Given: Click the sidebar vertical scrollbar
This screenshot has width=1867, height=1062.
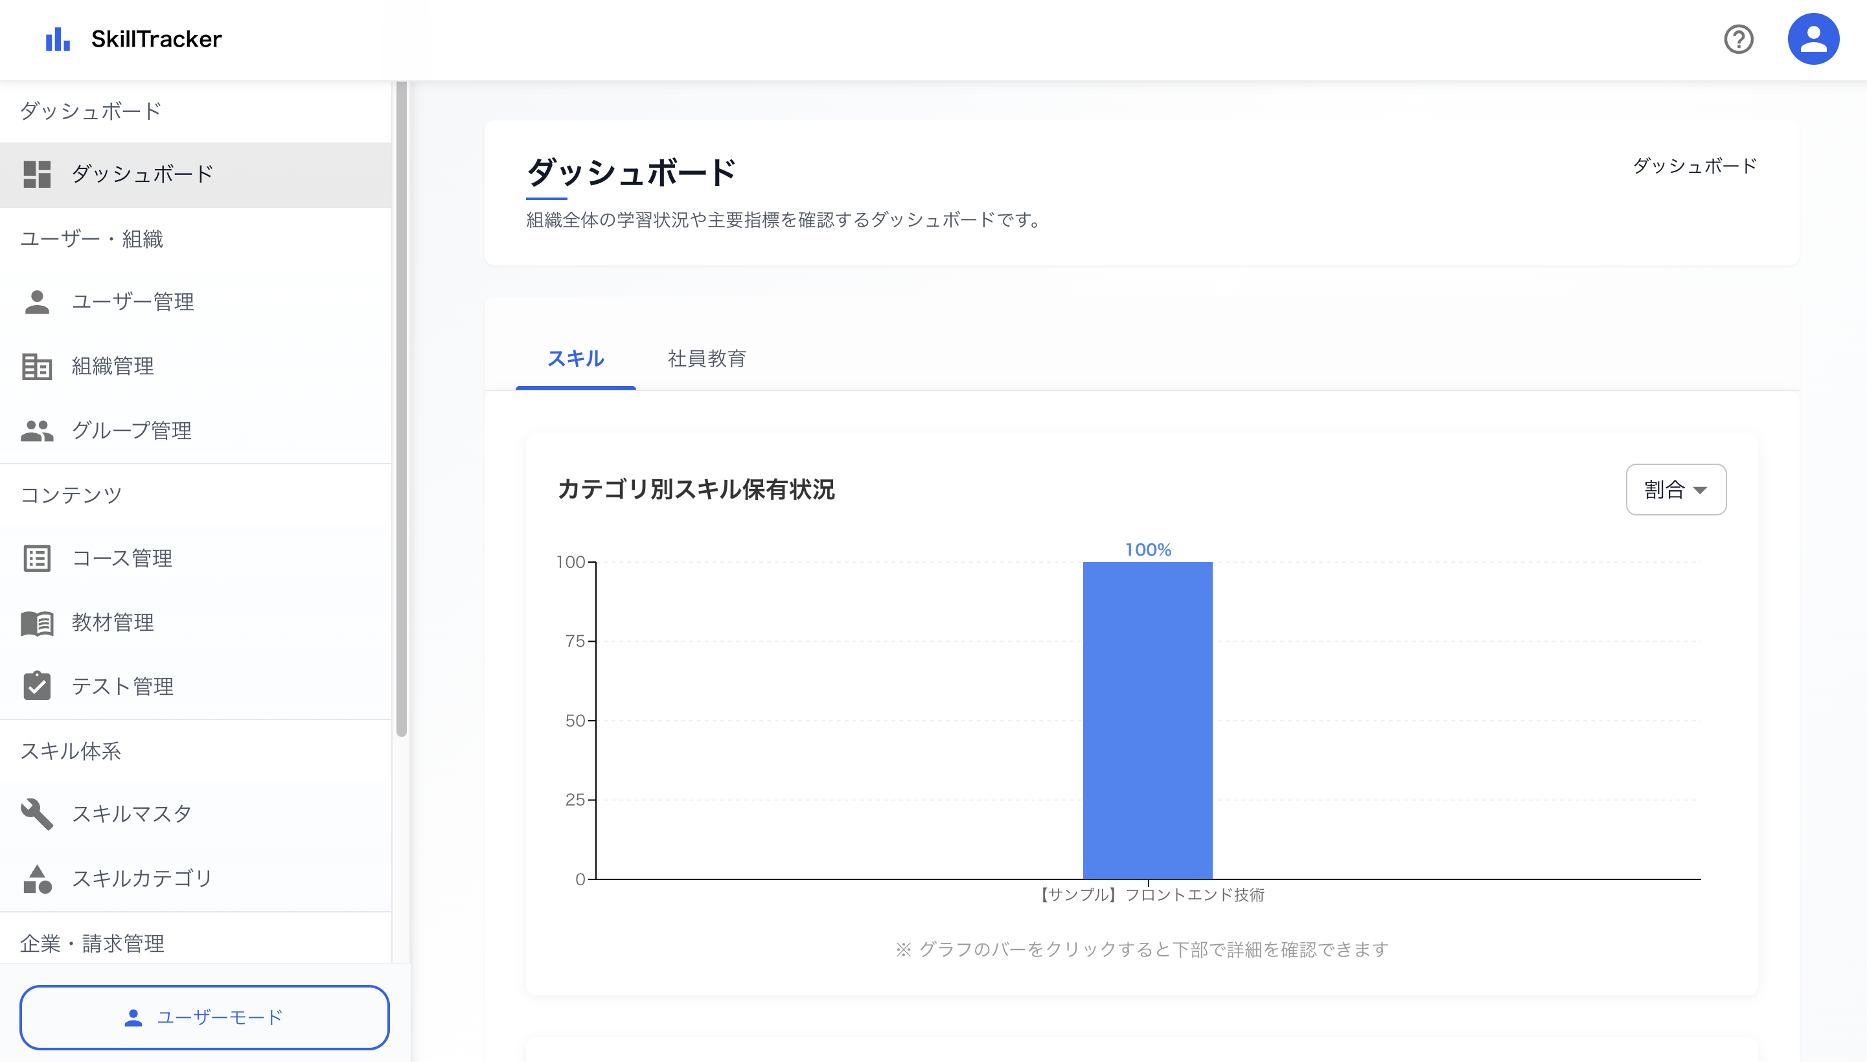Looking at the screenshot, I should 401,409.
